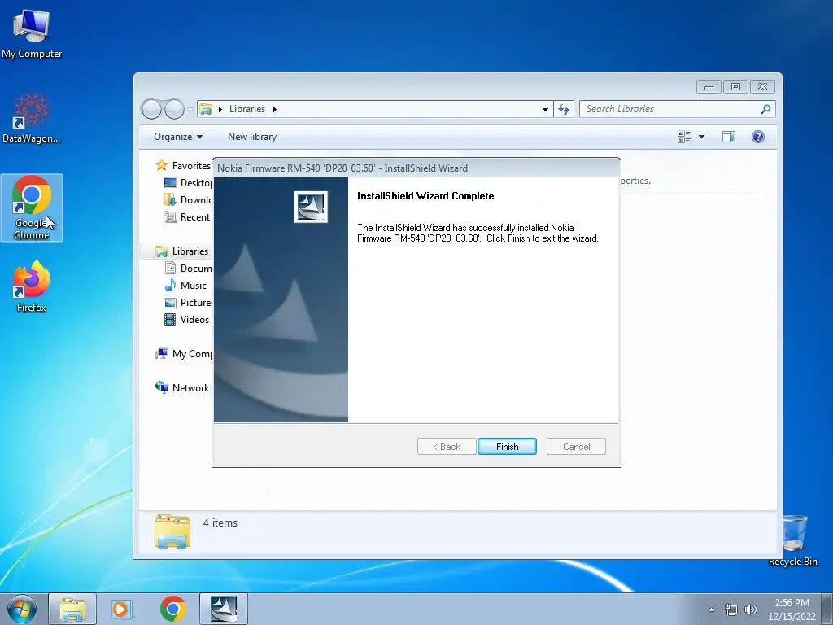Select Favorites in navigation pane
833x625 pixels.
tap(183, 166)
